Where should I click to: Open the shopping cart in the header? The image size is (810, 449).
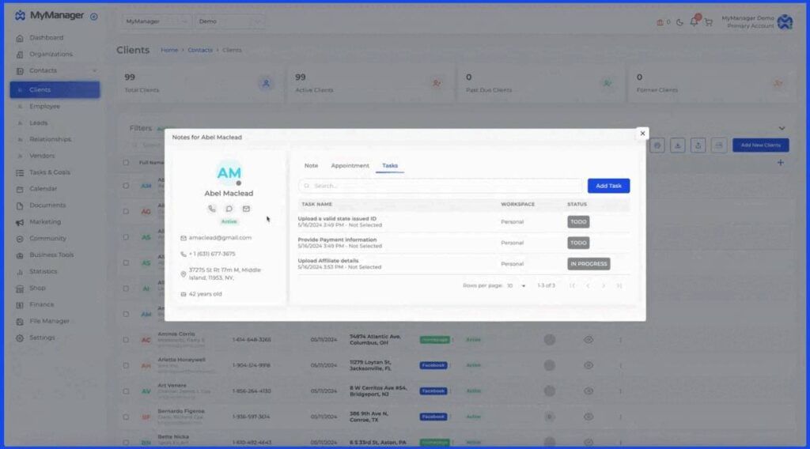pyautogui.click(x=708, y=22)
